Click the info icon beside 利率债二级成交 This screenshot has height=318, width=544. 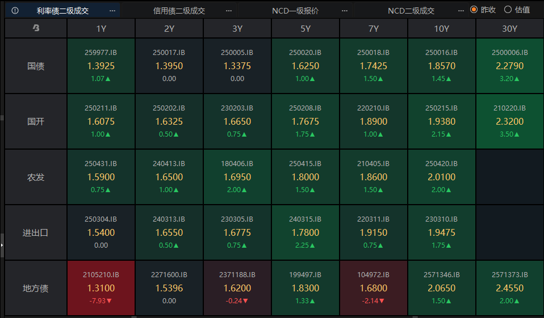click(x=15, y=10)
